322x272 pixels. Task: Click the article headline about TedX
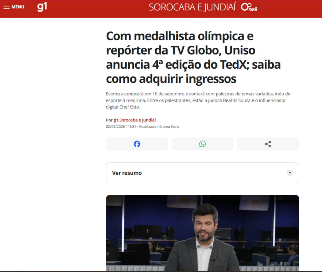click(x=193, y=57)
